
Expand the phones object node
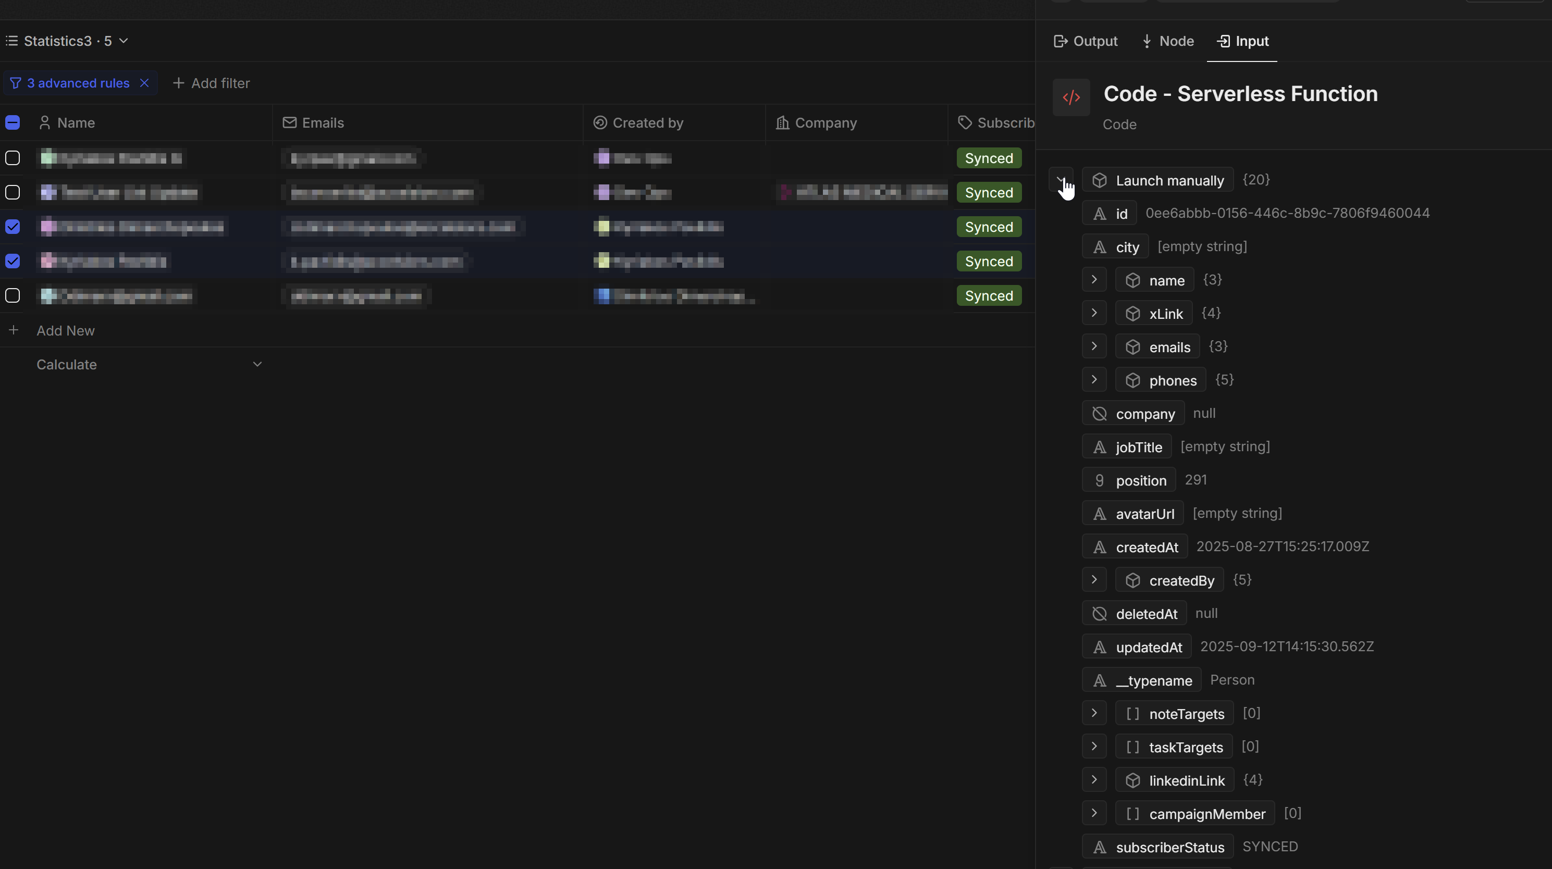(1094, 380)
